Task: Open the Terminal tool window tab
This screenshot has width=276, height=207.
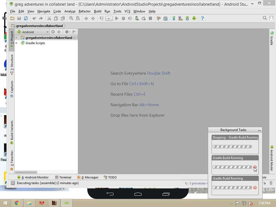Action: point(63,177)
